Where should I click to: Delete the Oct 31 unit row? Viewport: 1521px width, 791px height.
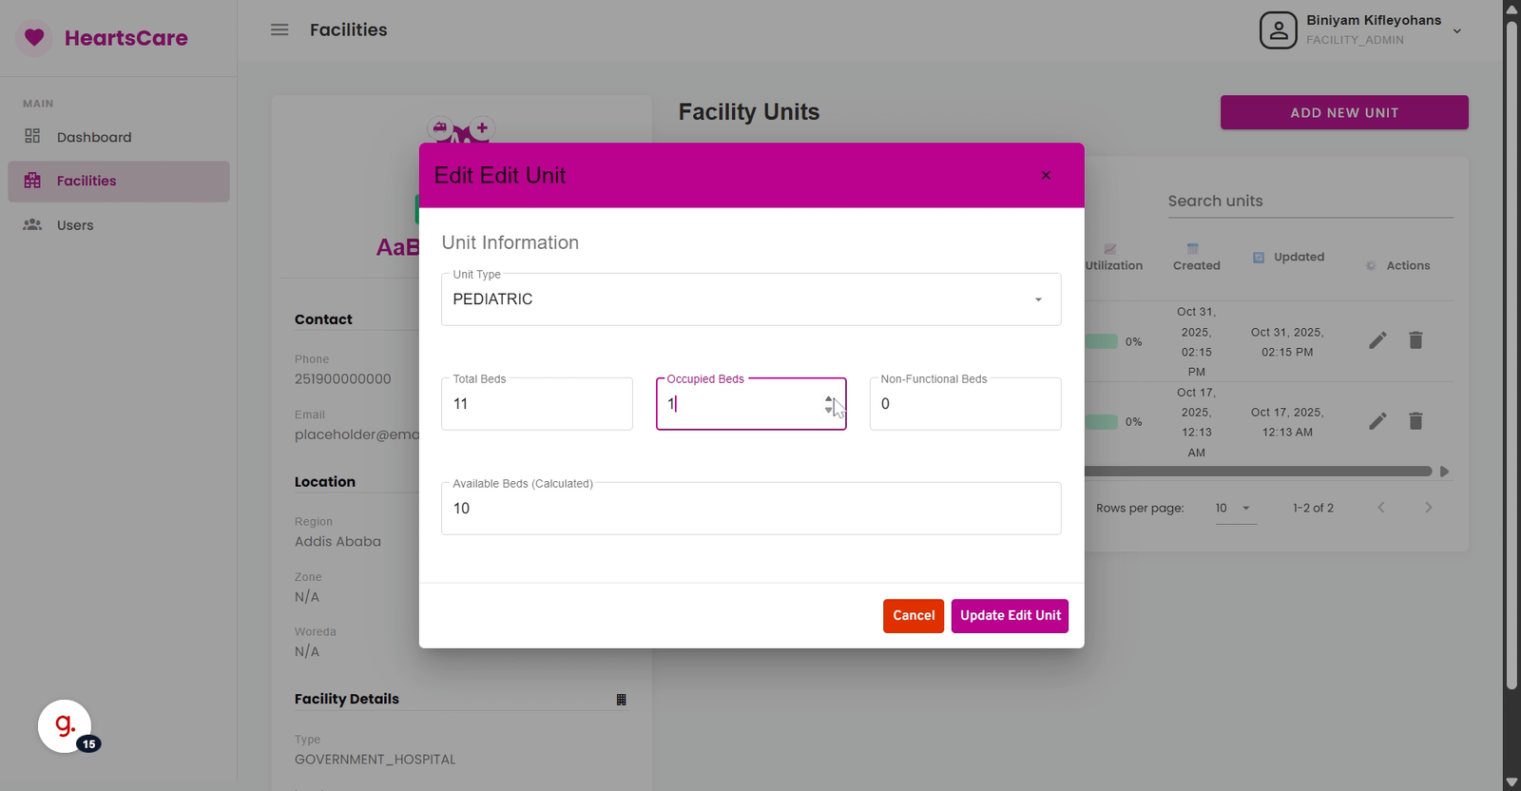pos(1415,340)
